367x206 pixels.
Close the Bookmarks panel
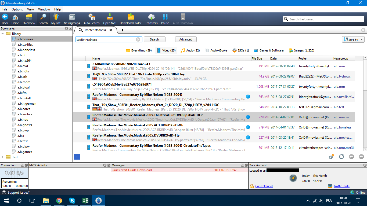[70, 28]
